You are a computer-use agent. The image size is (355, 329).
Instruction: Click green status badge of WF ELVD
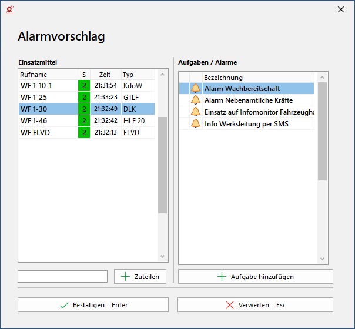coord(84,133)
